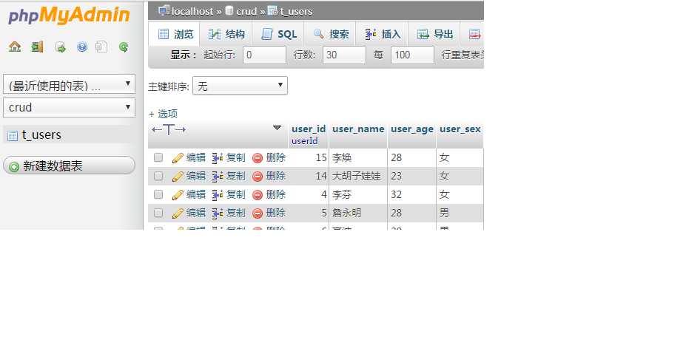Switch to the 搜索 search tab
The image size is (683, 345).
[x=331, y=34]
